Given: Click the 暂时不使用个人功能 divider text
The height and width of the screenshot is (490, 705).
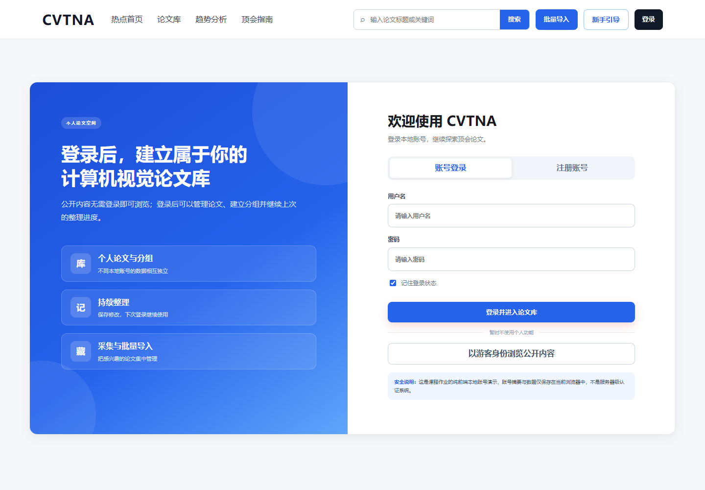Looking at the screenshot, I should click(x=511, y=333).
